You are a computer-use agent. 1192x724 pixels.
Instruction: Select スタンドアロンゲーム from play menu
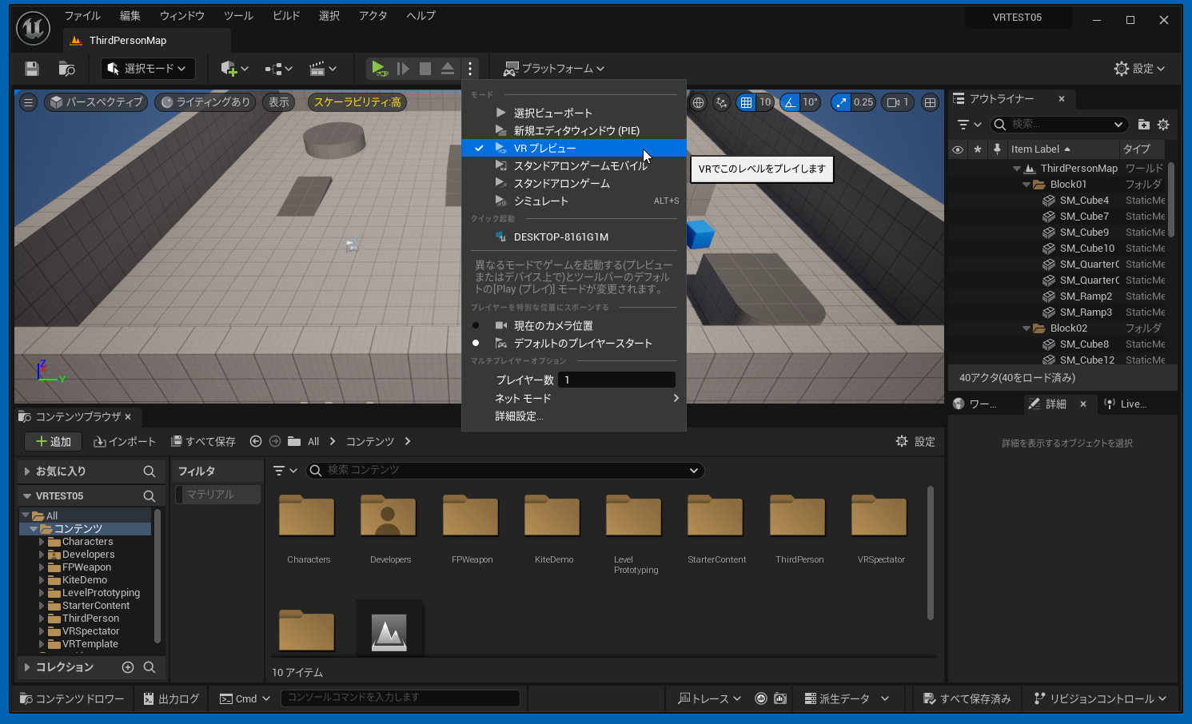pos(561,183)
